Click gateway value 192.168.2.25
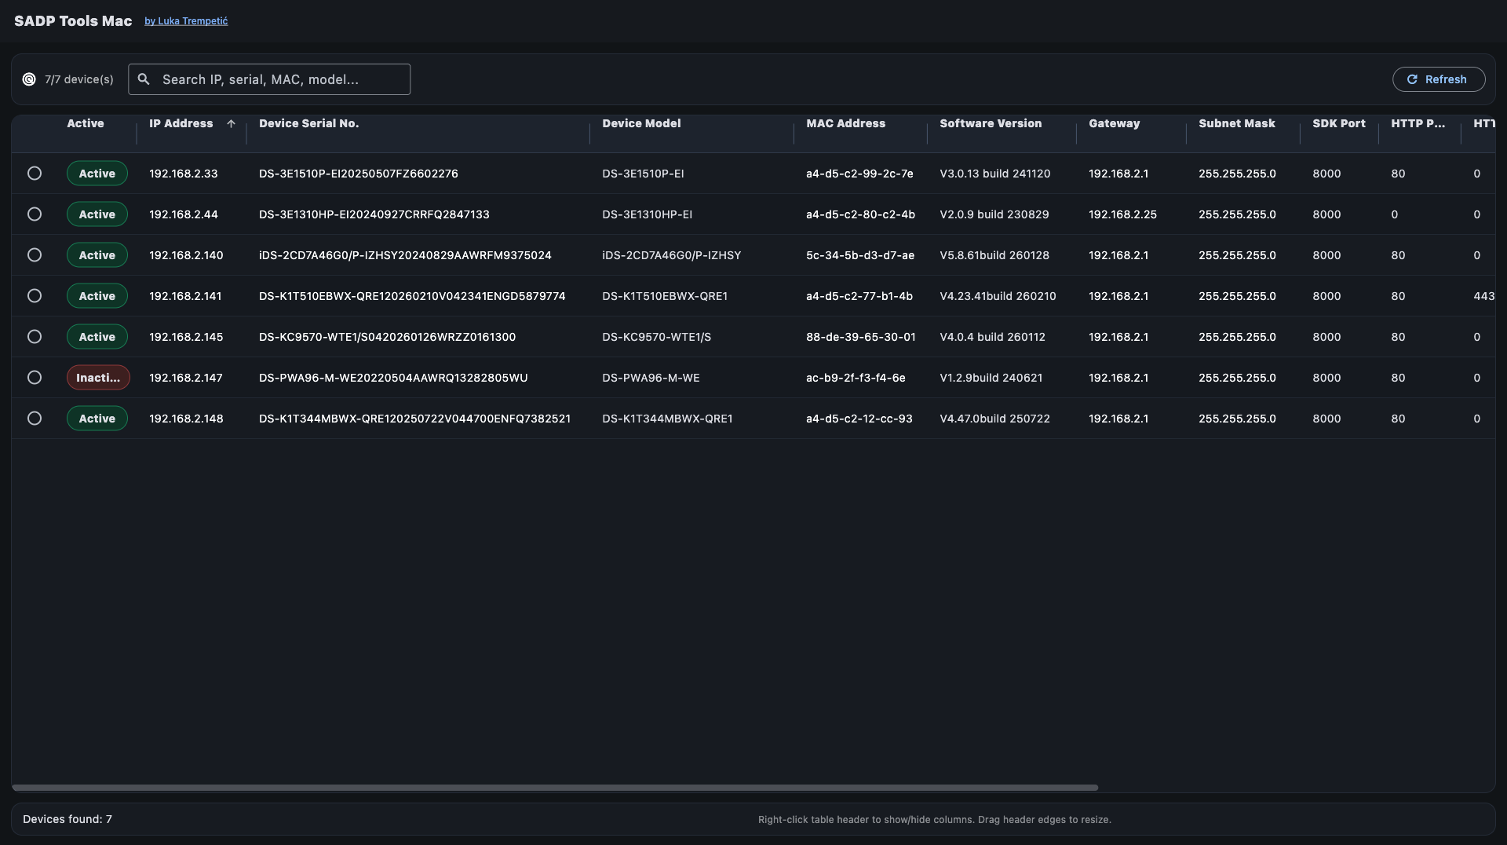The height and width of the screenshot is (845, 1507). pyautogui.click(x=1122, y=214)
